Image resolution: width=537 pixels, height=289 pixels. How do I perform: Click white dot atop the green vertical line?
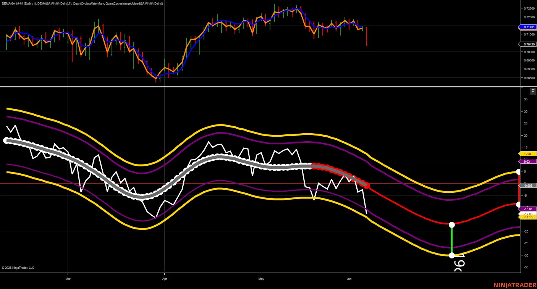(452, 224)
